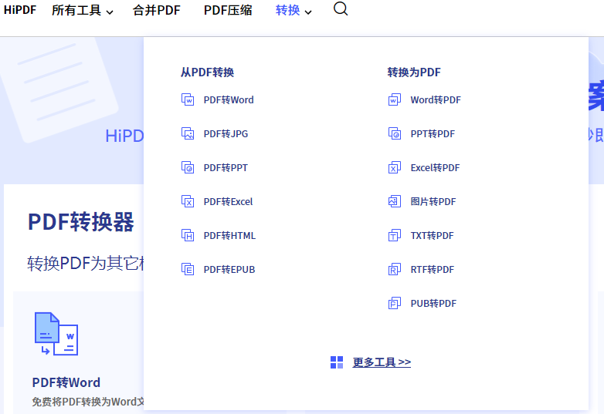Click the PDF转JPG icon
Viewport: 604px width, 414px height.
[x=188, y=134]
